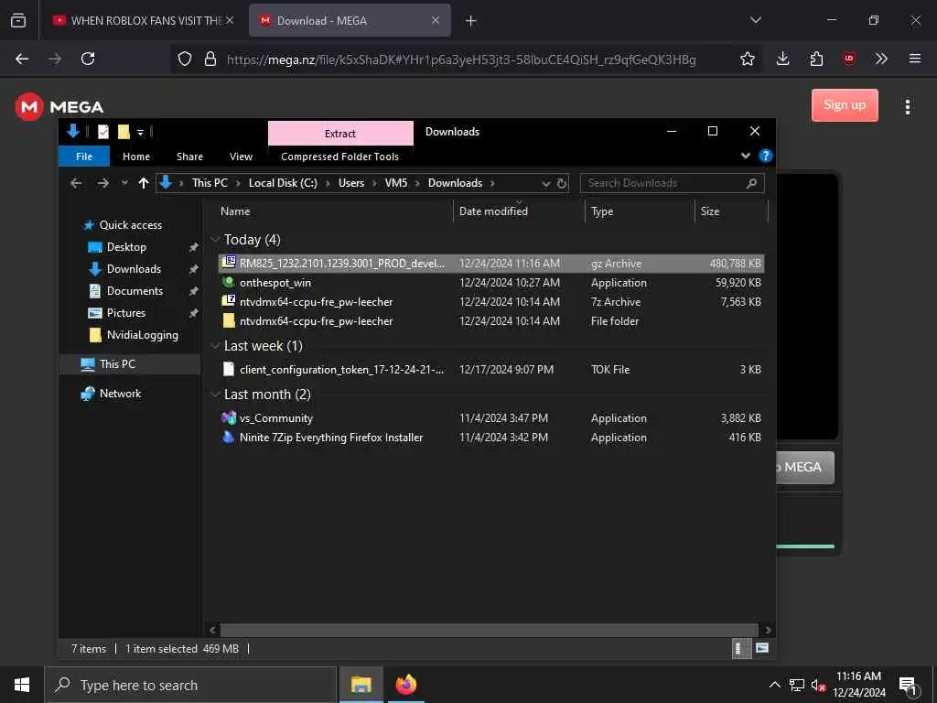Click the Search Downloads field
Screen dimensions: 937x703
672,183
